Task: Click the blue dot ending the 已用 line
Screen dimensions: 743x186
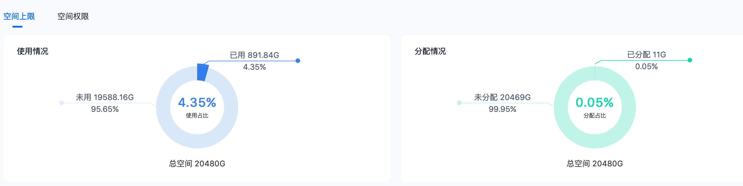Action: pos(298,61)
